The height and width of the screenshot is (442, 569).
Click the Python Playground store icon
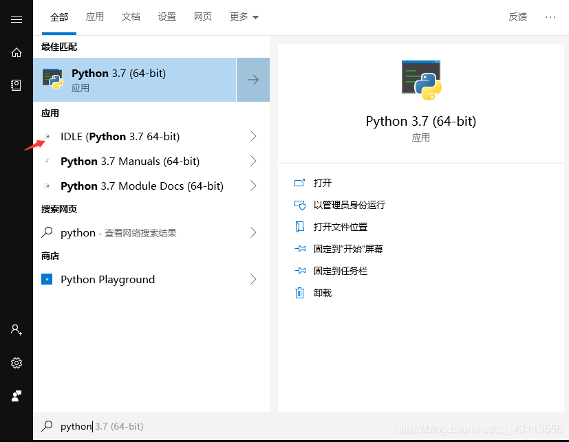tap(47, 279)
